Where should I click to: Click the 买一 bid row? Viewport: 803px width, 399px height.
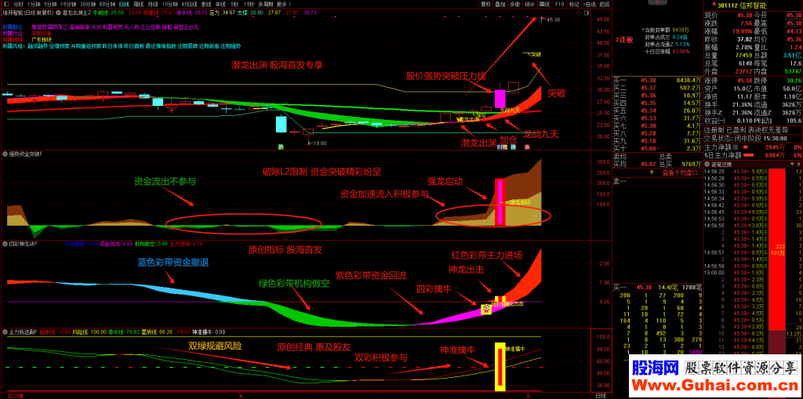[657, 79]
